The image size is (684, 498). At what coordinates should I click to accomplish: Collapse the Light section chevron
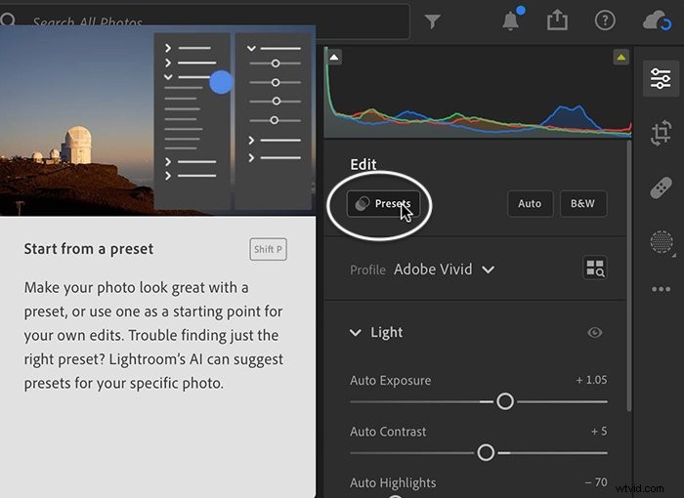(356, 333)
